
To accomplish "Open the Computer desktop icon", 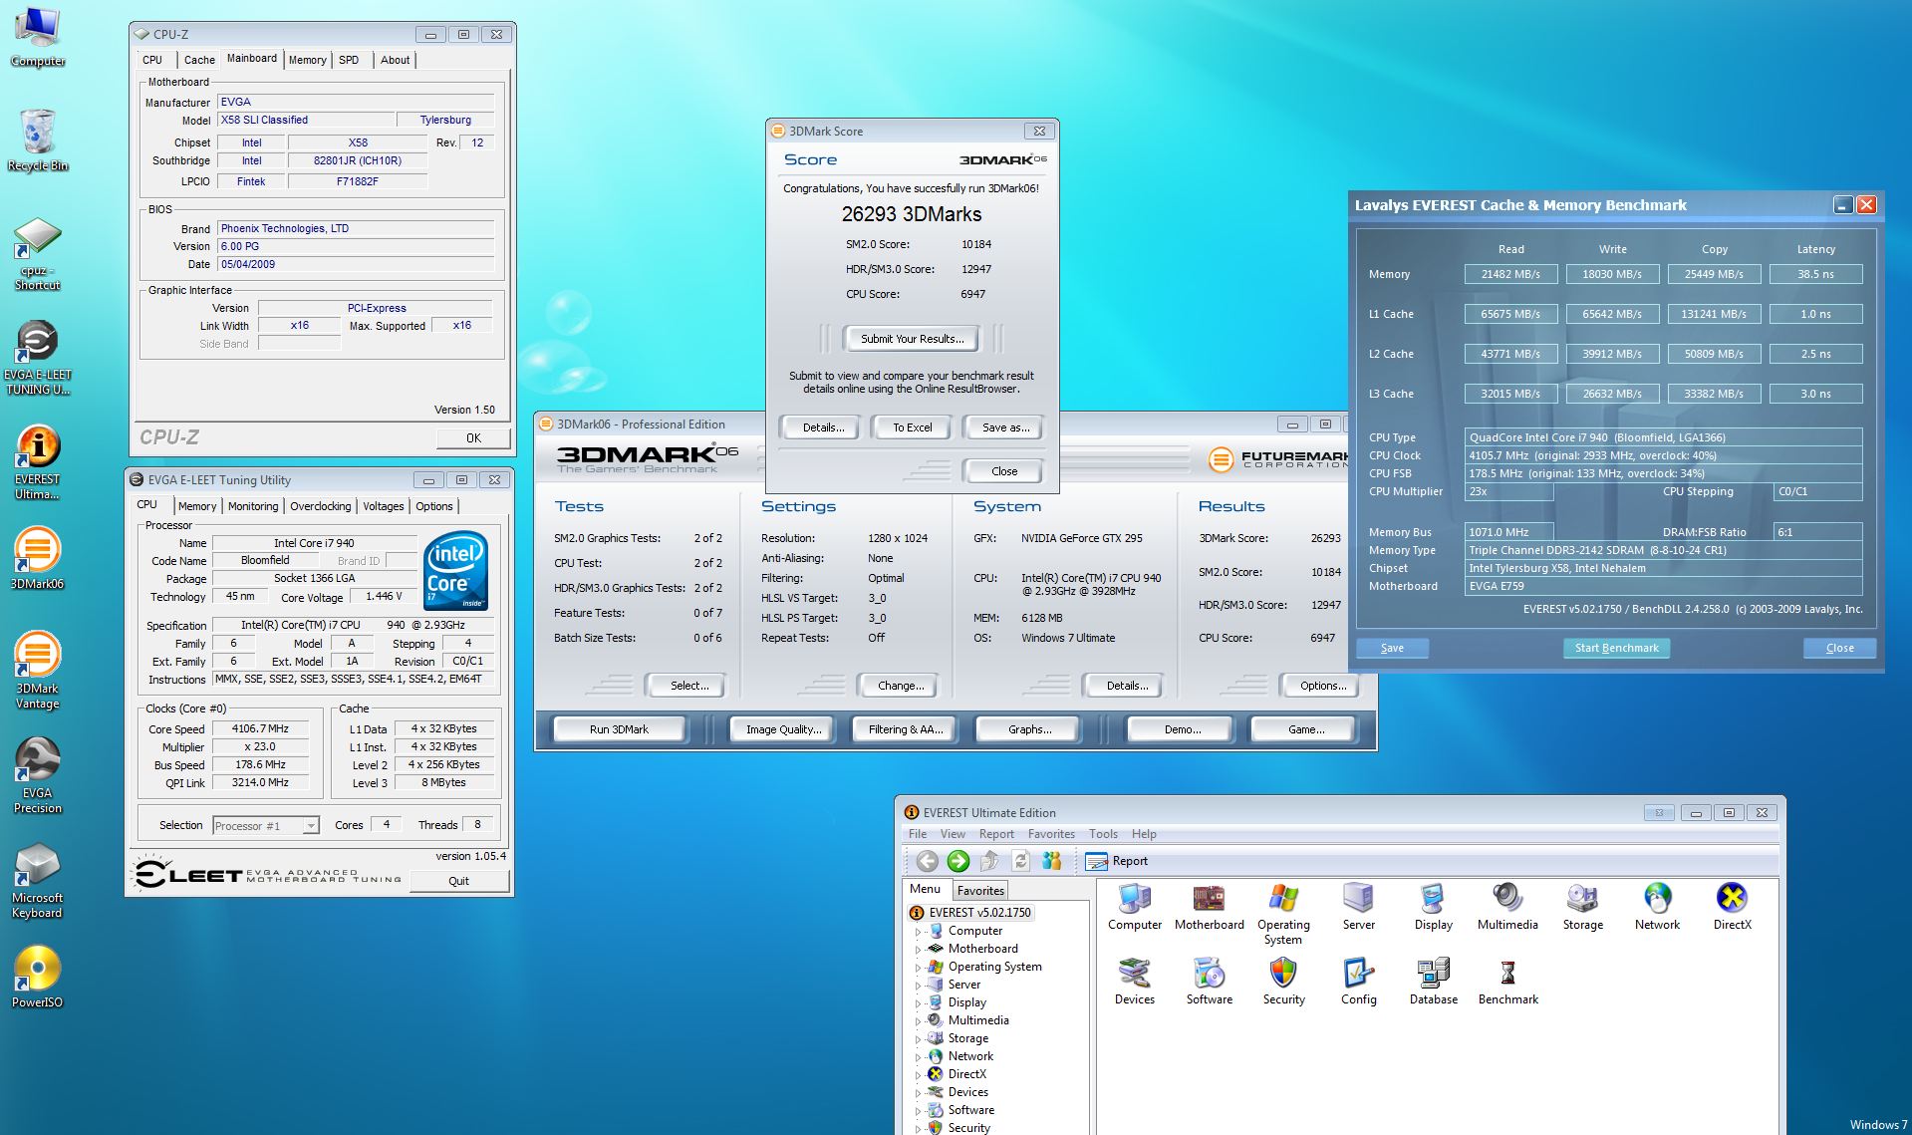I will [38, 38].
